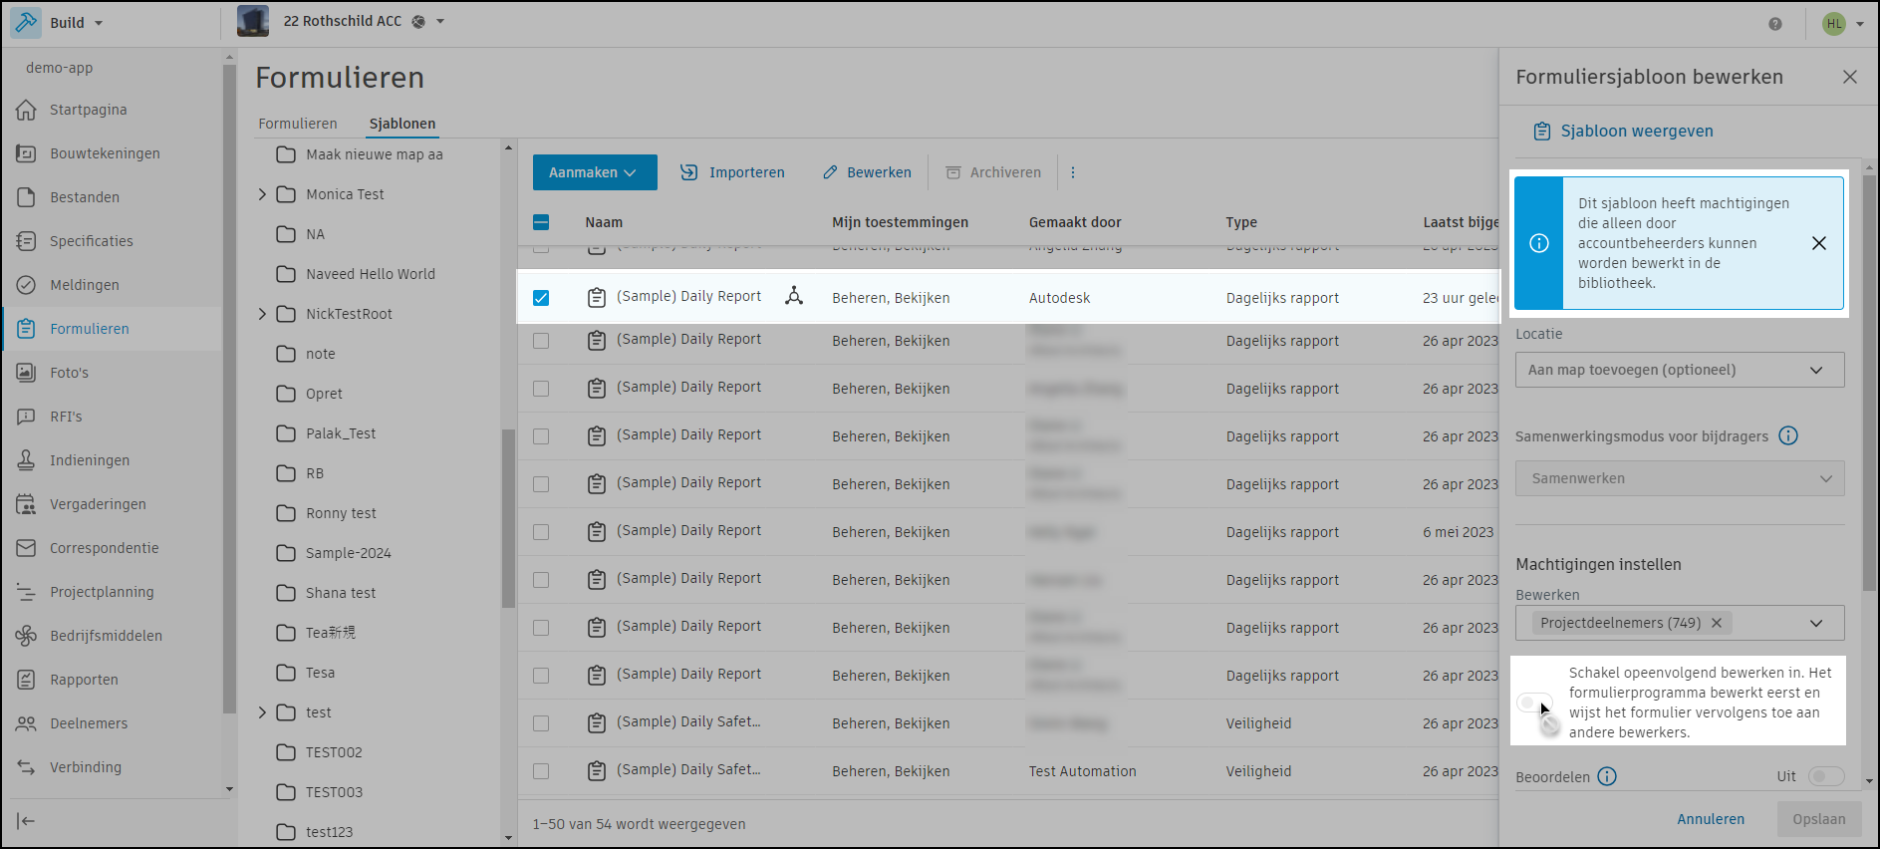
Task: Click the Deelnemers people icon
Action: pos(27,723)
